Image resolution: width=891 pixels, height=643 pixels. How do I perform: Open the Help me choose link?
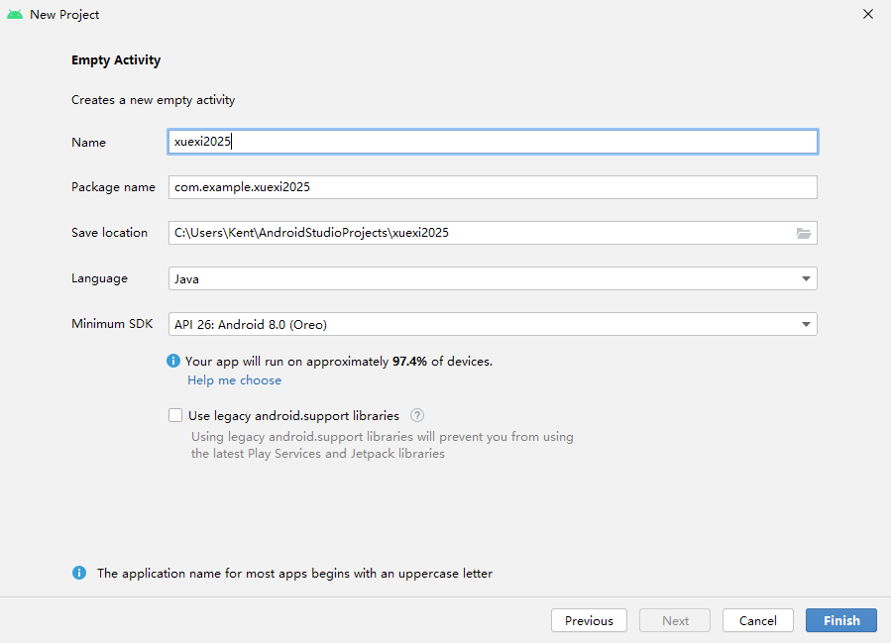pyautogui.click(x=234, y=380)
